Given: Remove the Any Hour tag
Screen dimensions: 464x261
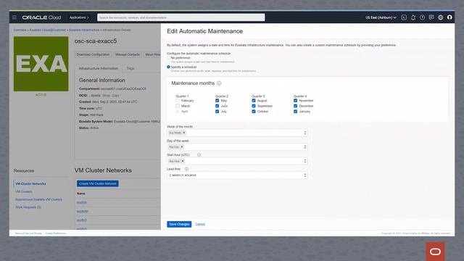Looking at the screenshot, I should click(183, 161).
